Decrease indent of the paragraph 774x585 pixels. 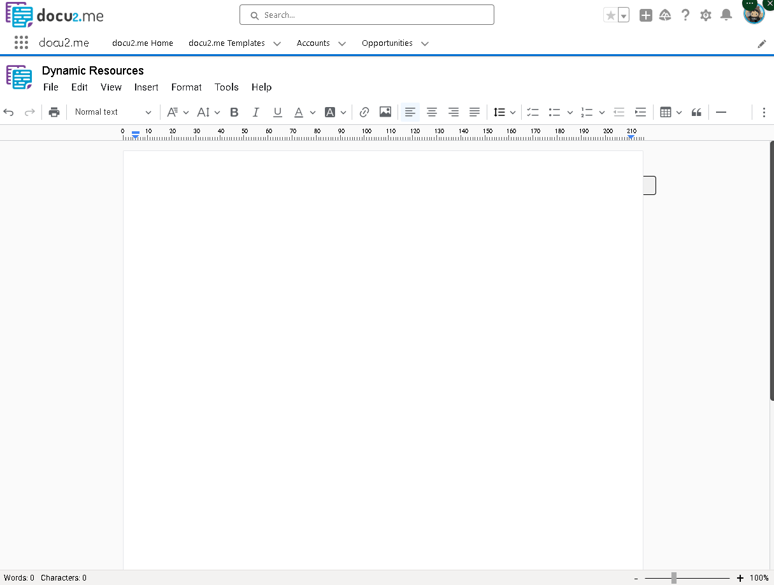coord(619,112)
